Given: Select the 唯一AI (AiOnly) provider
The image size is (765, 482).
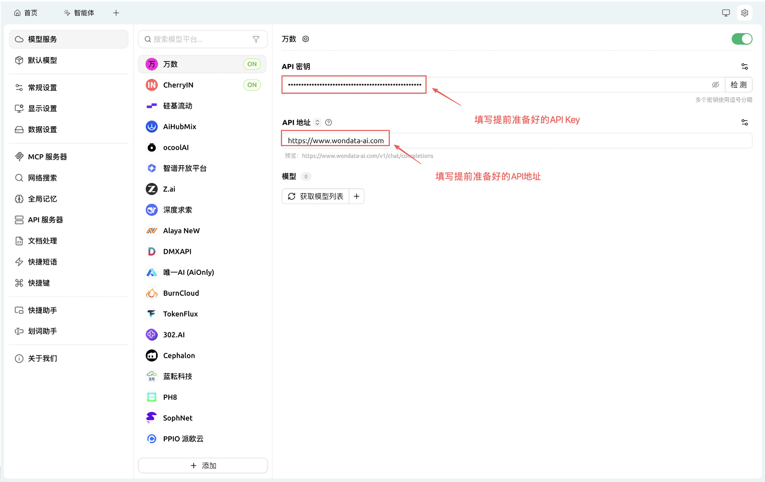Looking at the screenshot, I should point(202,272).
